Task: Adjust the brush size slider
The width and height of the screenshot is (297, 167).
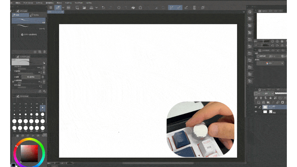Action: pyautogui.click(x=26, y=69)
